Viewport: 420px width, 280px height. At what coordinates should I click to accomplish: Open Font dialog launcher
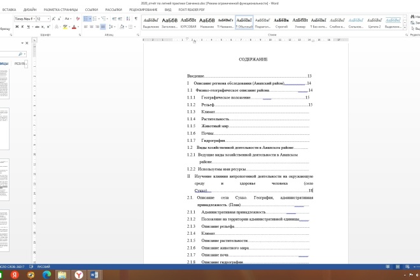(80, 35)
